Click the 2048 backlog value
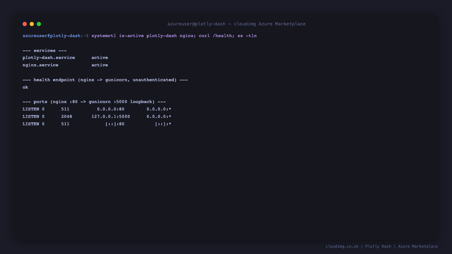 67,116
